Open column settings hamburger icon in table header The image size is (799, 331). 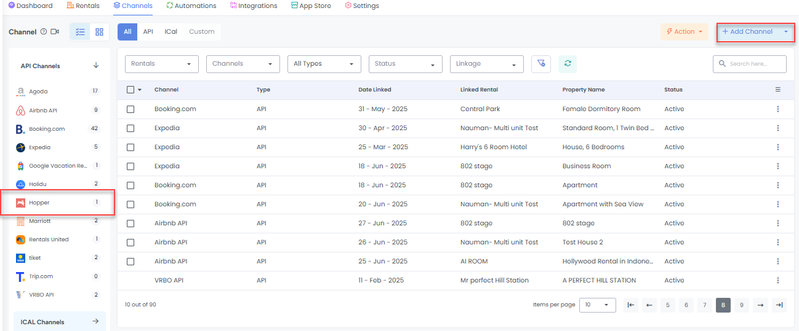pyautogui.click(x=778, y=90)
